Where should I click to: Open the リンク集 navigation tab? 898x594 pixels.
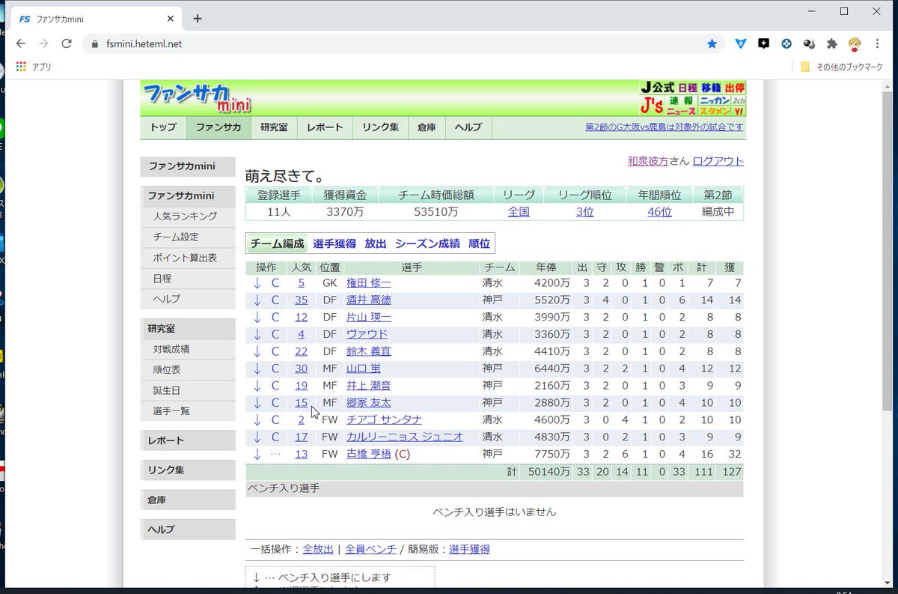pyautogui.click(x=380, y=127)
